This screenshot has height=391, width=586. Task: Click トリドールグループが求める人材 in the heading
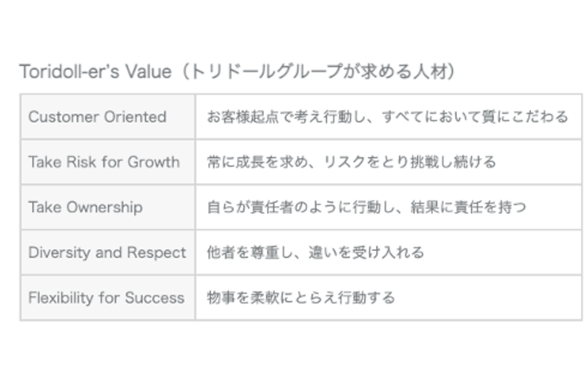[320, 72]
